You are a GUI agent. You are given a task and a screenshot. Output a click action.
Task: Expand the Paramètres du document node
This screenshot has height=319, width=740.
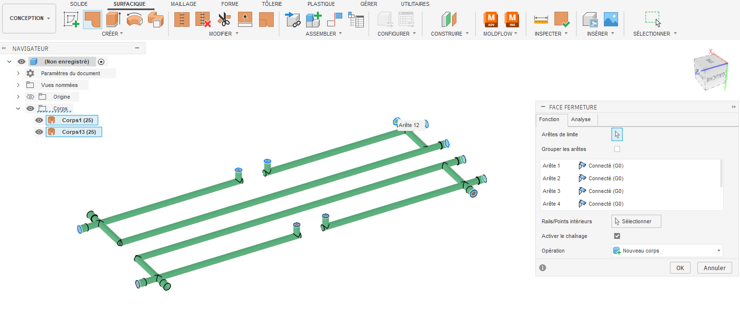pyautogui.click(x=18, y=73)
